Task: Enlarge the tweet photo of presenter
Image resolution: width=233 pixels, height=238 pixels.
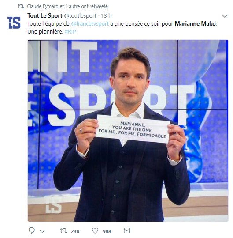Action: [x=128, y=131]
